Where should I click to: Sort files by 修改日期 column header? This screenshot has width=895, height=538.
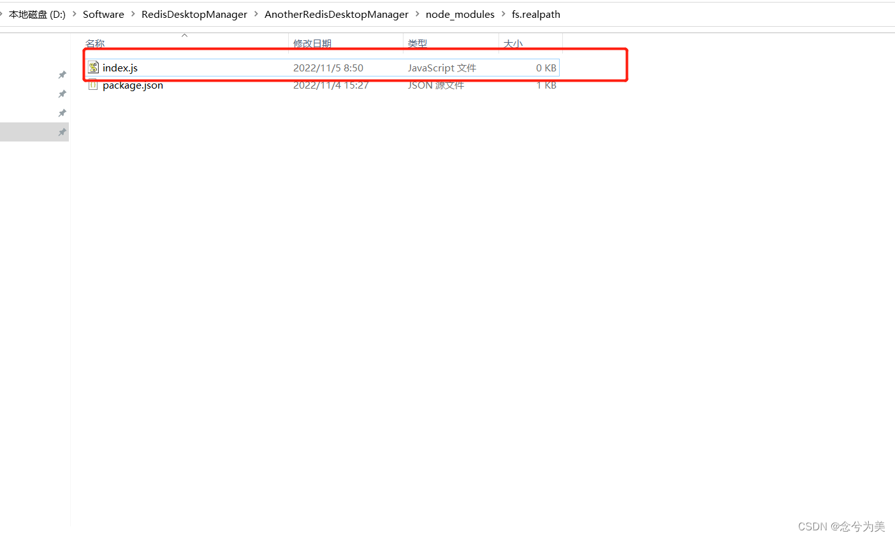click(312, 43)
